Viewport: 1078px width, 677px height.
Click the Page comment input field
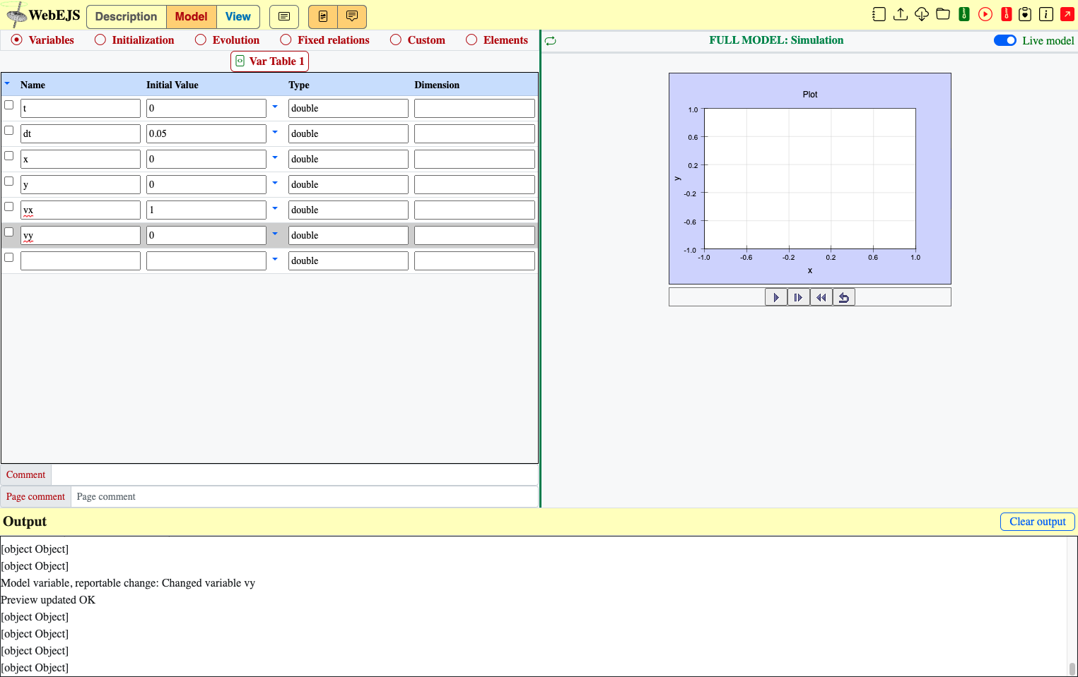[x=304, y=497]
